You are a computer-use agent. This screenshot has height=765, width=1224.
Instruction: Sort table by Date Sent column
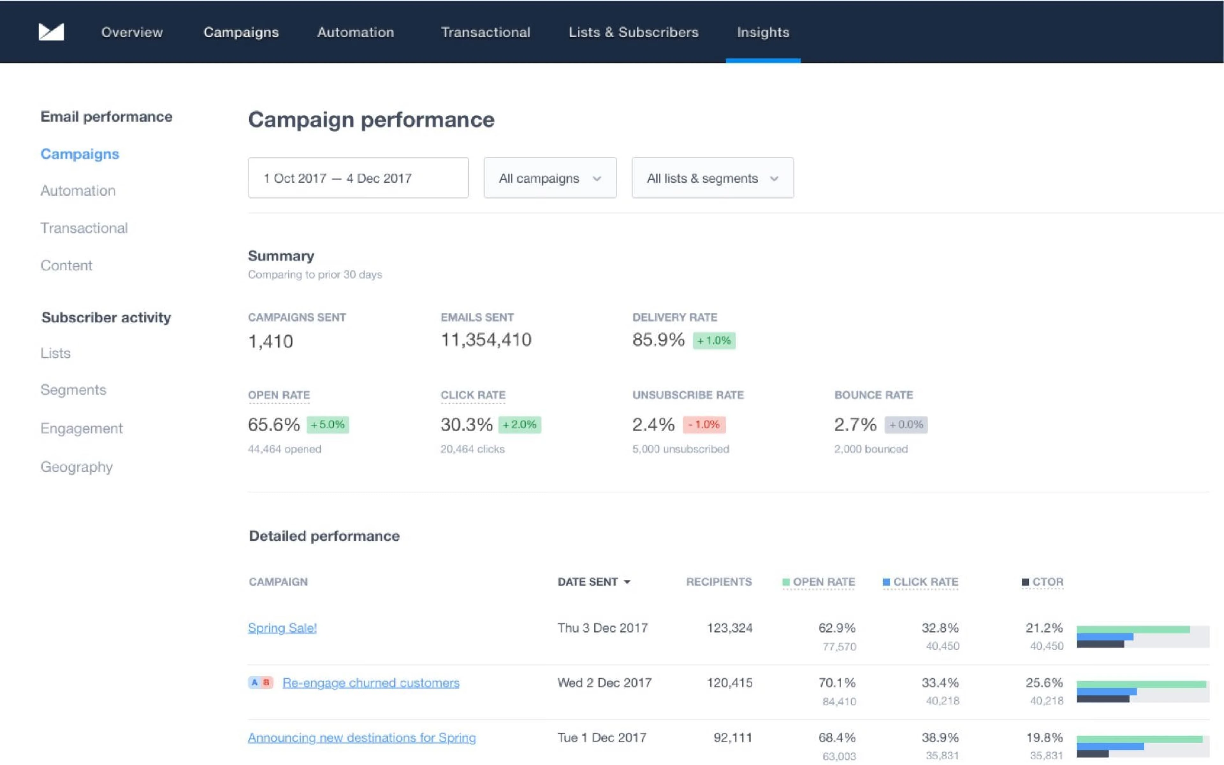coord(587,582)
